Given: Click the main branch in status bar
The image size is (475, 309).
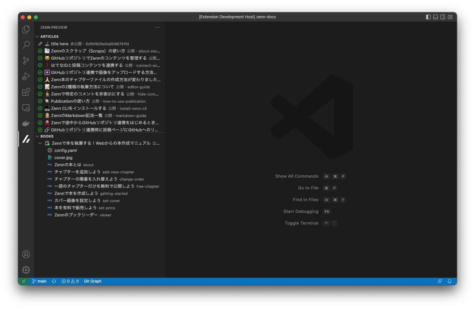Looking at the screenshot, I should click(39, 281).
